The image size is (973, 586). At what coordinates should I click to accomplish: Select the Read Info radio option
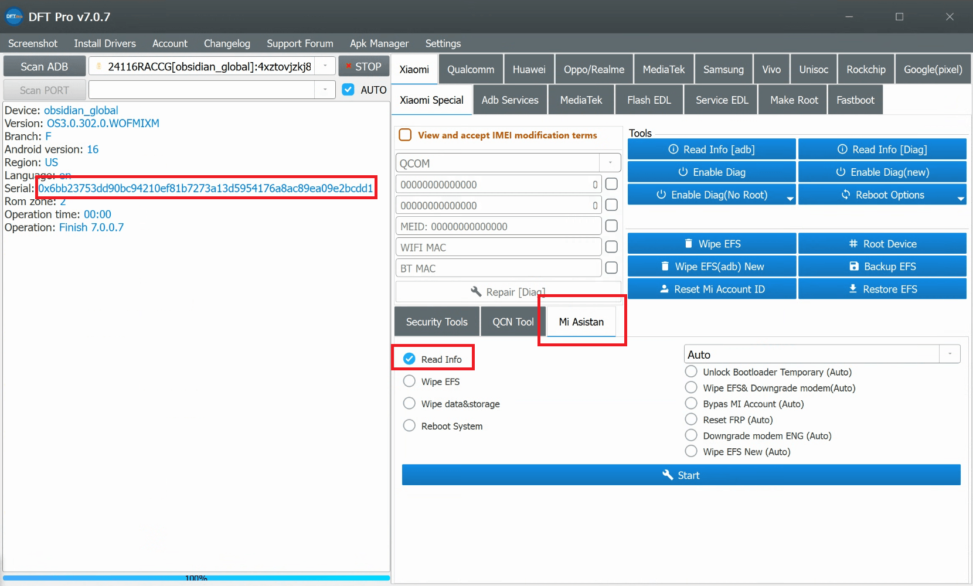409,359
